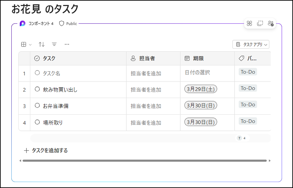Click the dashed-square component icon
Screen dimensions: 293x188
[260, 23]
